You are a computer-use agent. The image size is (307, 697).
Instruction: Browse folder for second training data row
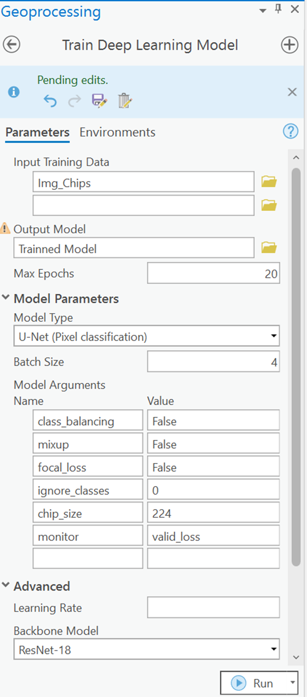click(269, 205)
